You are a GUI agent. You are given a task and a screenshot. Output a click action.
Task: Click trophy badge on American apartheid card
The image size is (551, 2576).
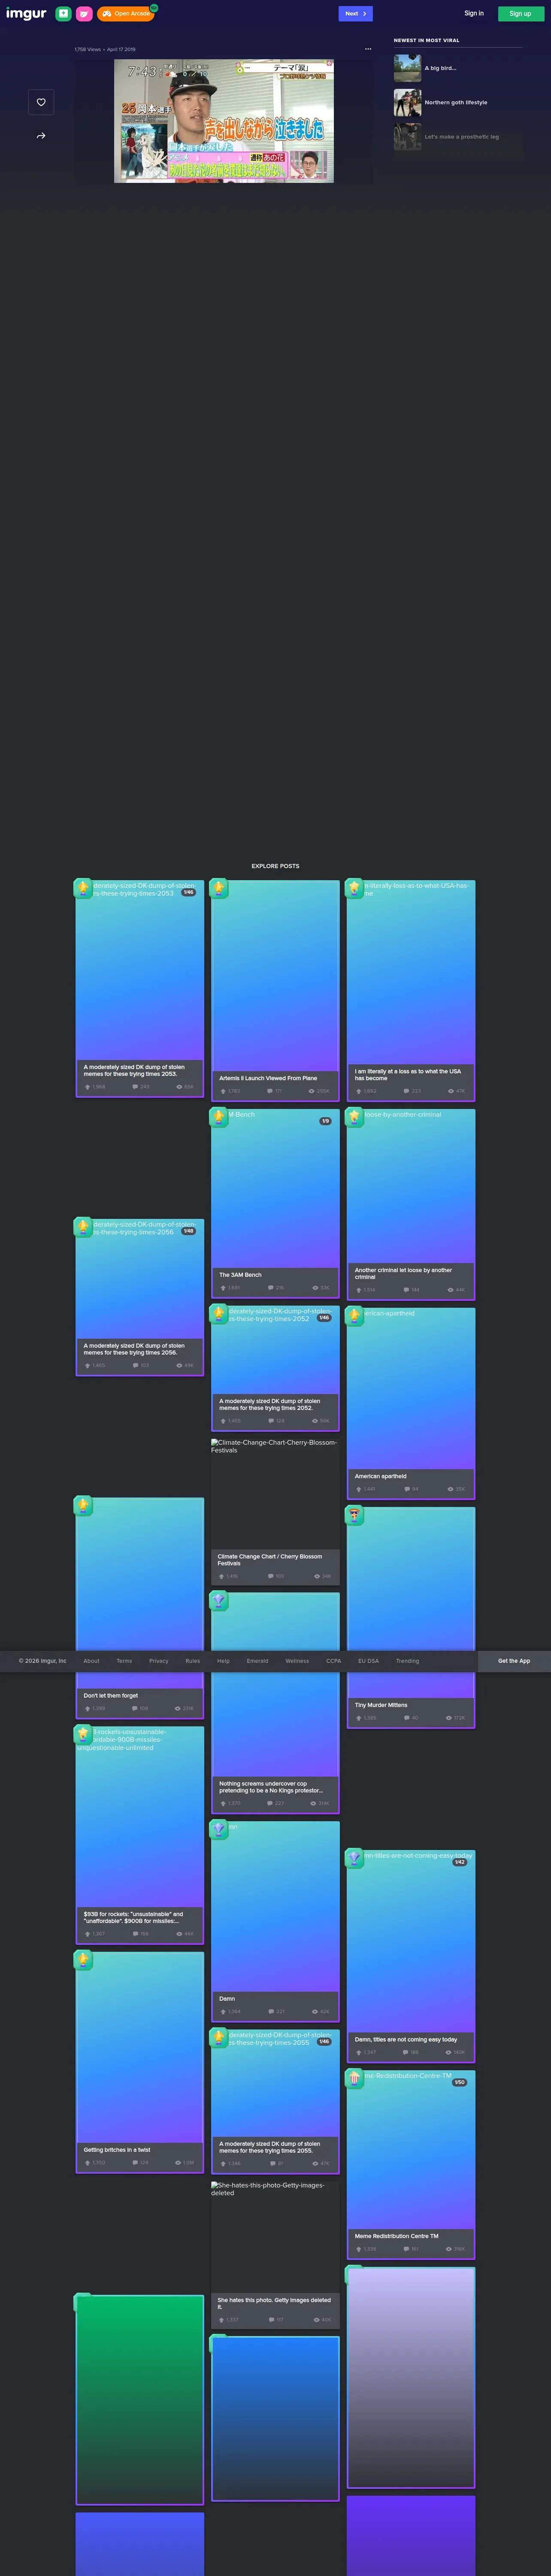coord(354,1315)
